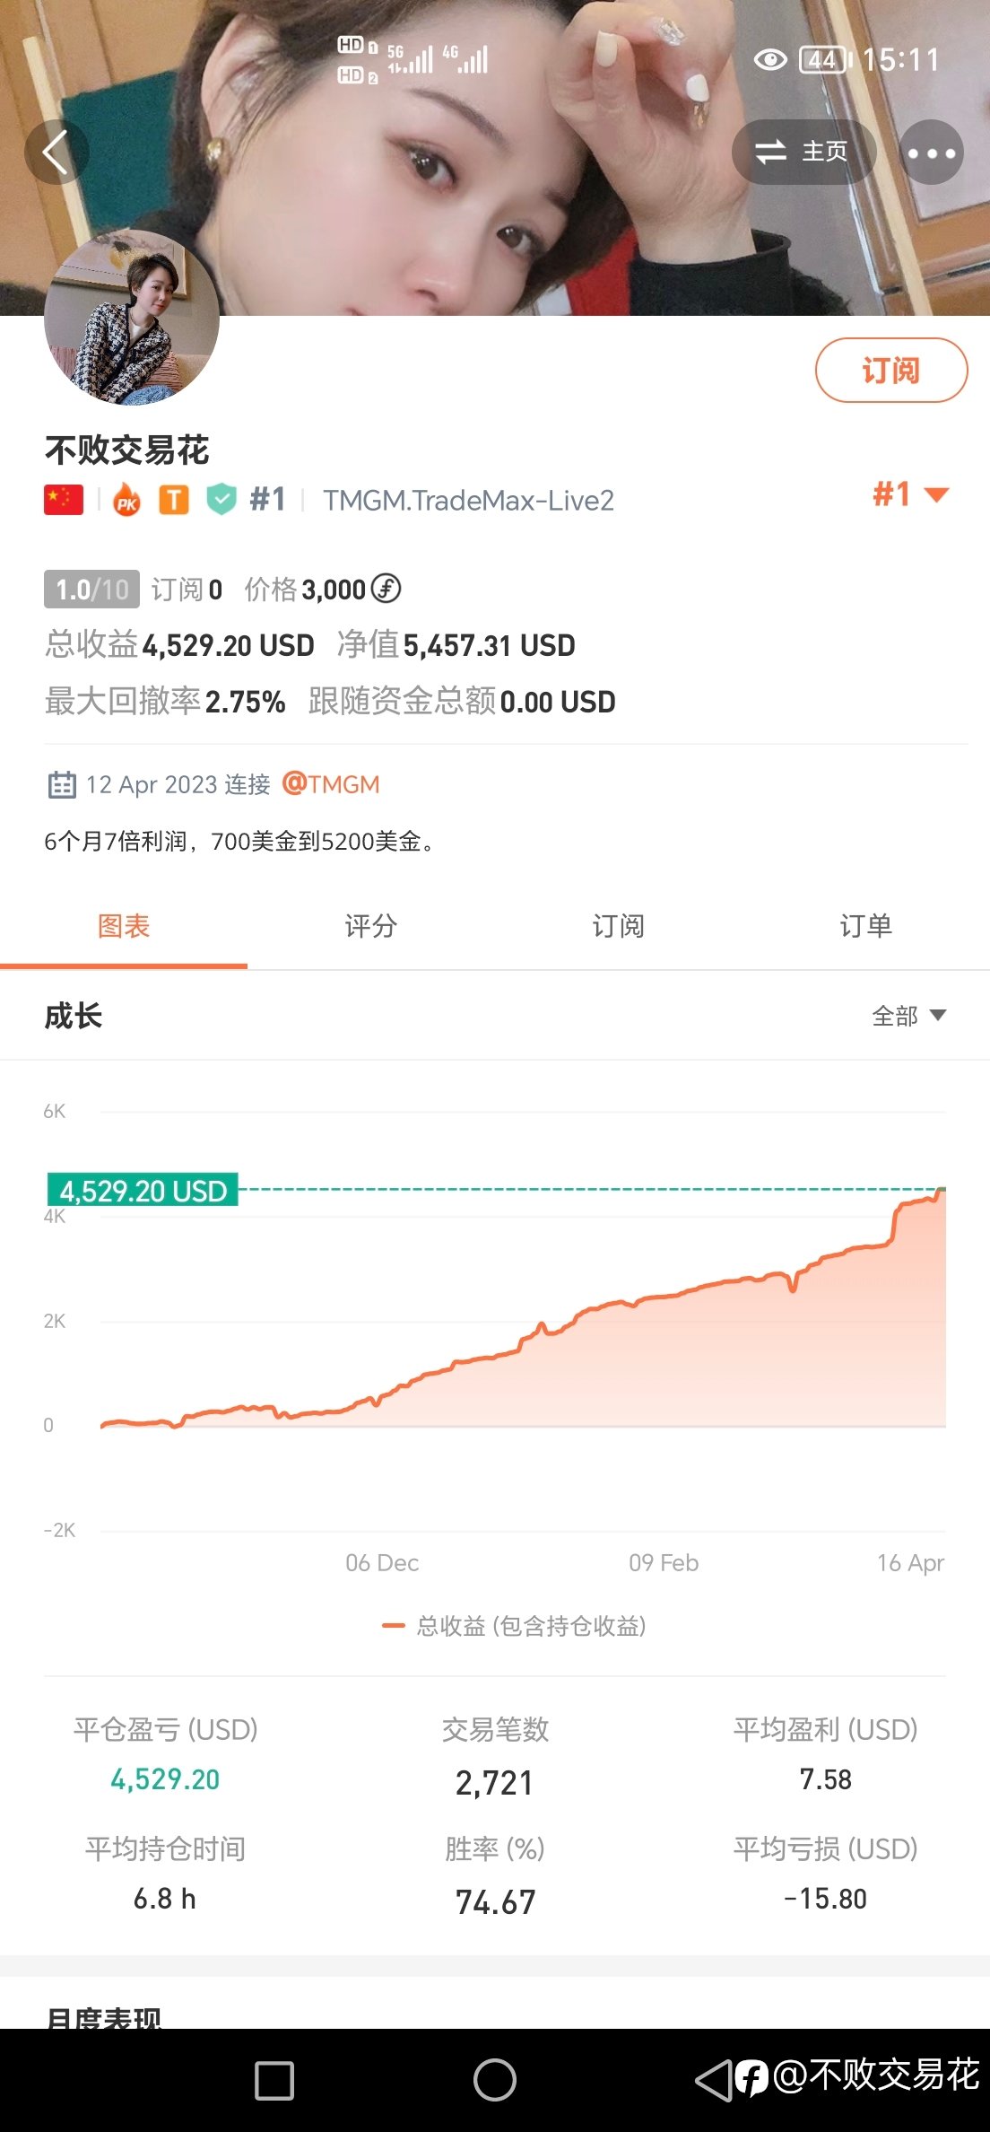Select the 评分 tab
Viewport: 990px width, 2132px height.
[x=371, y=926]
